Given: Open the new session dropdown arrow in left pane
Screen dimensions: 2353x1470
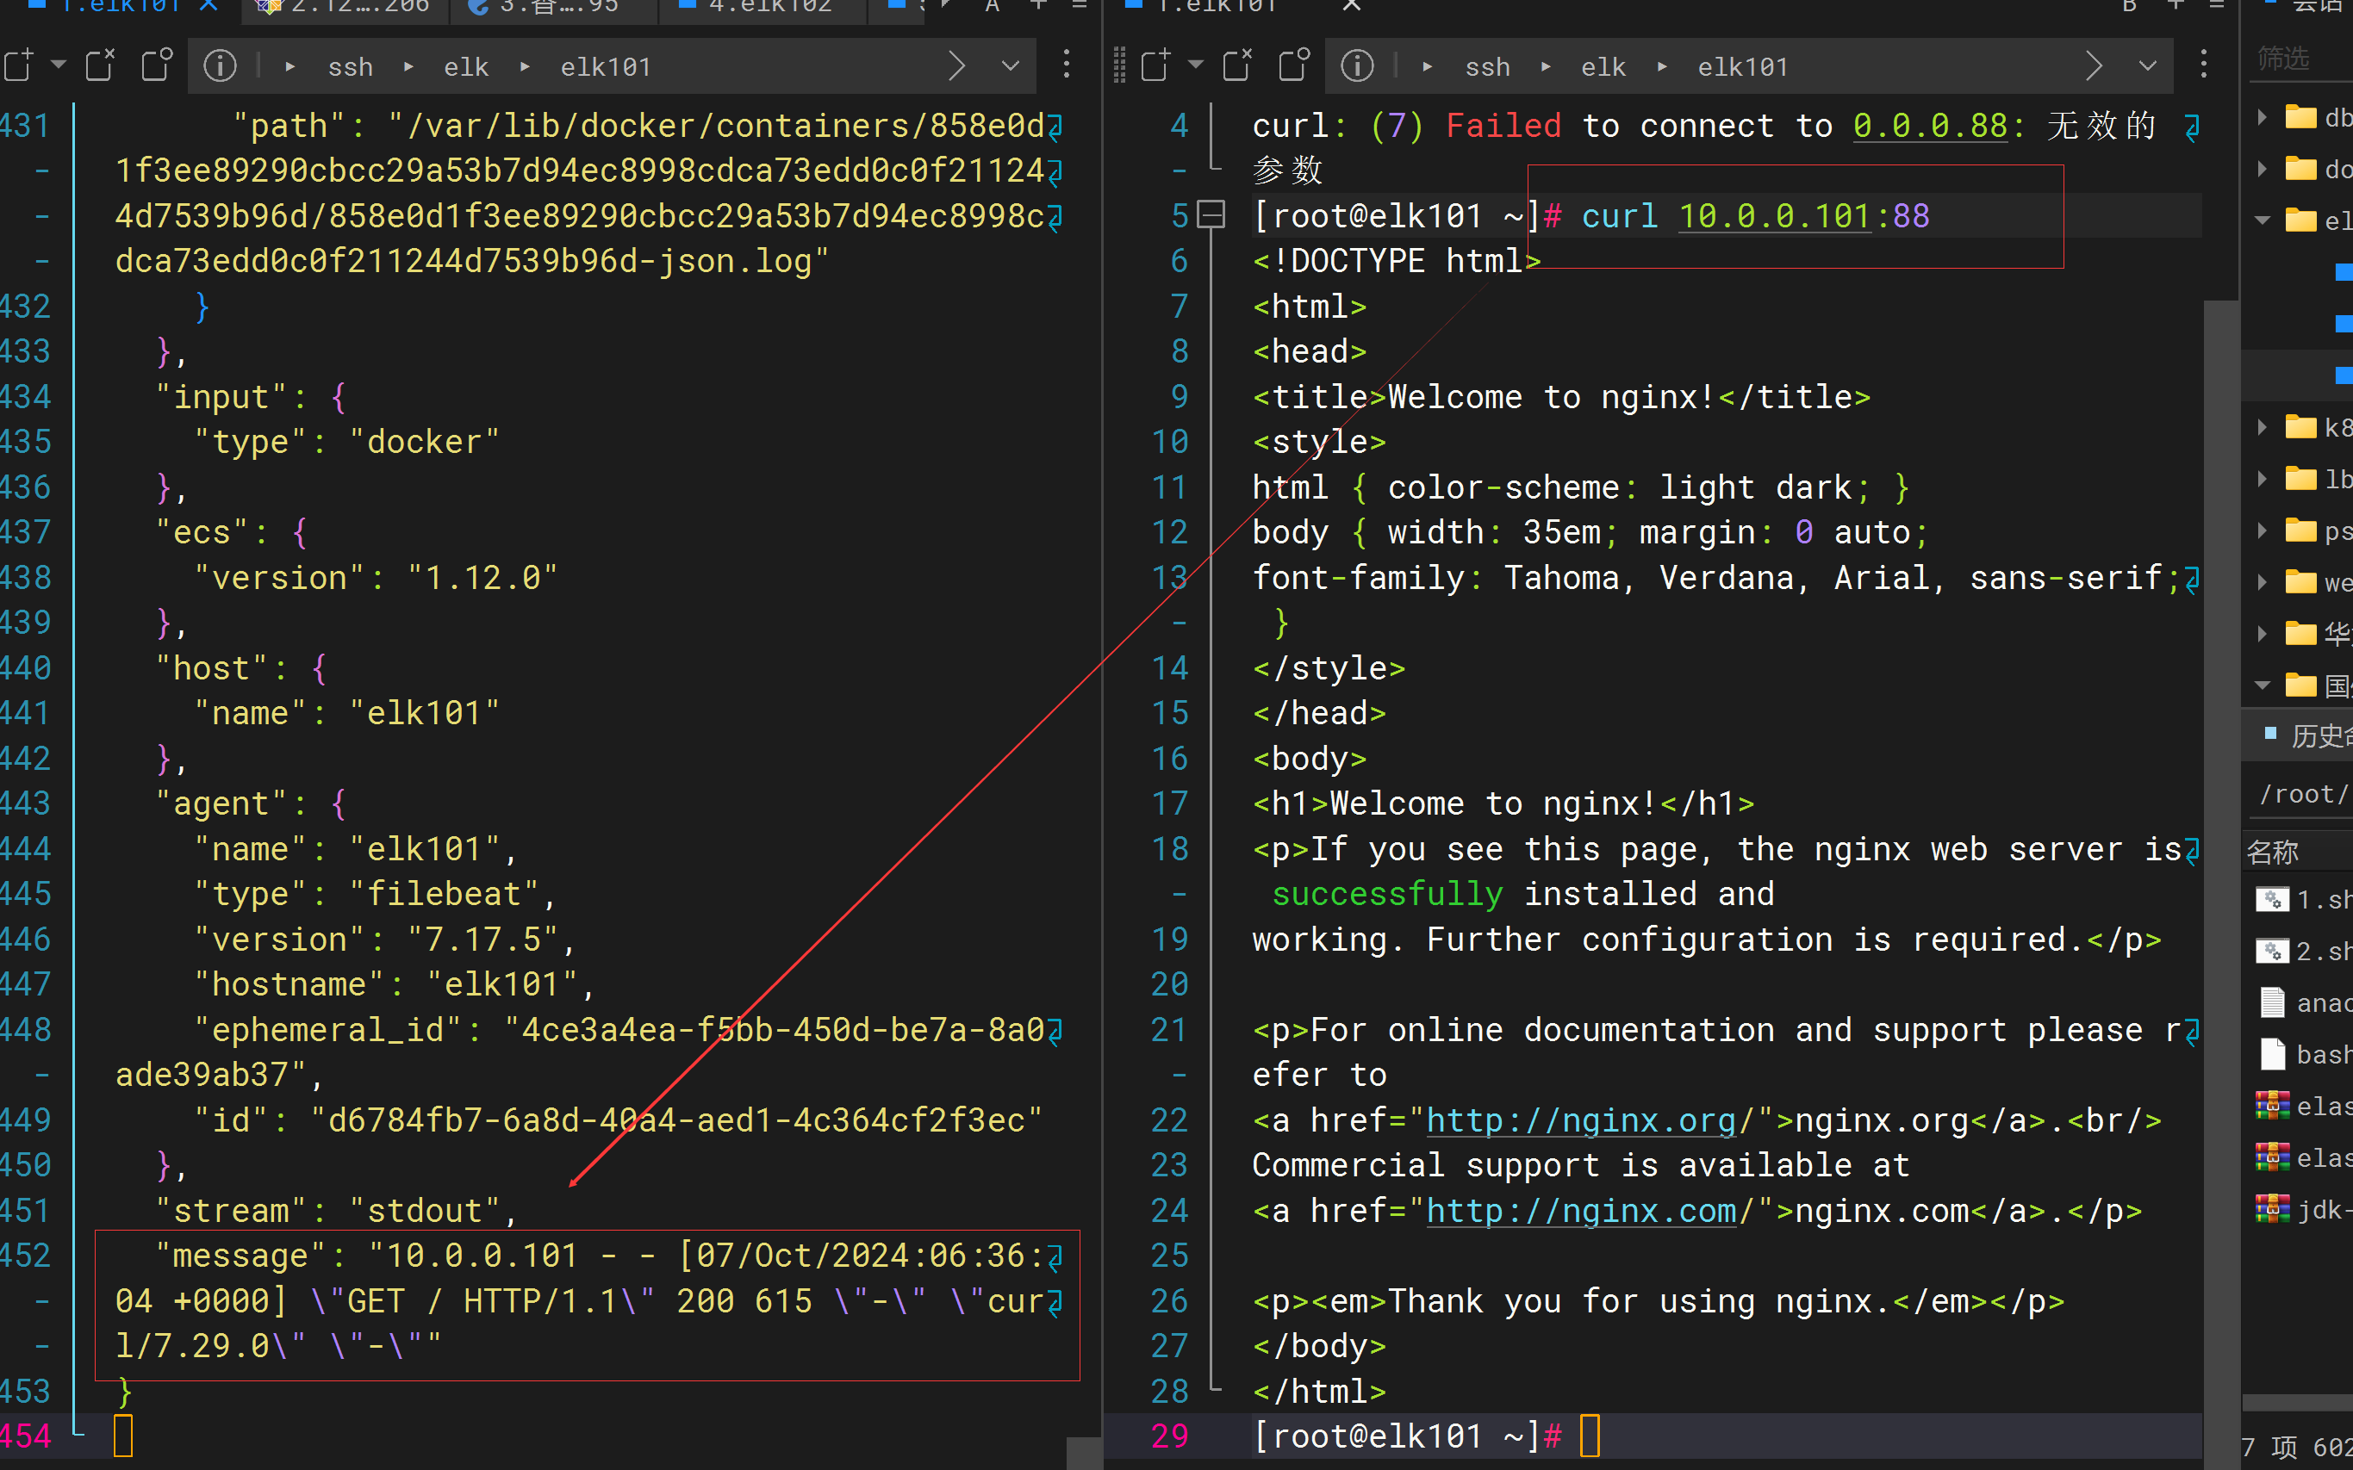Looking at the screenshot, I should tap(59, 65).
